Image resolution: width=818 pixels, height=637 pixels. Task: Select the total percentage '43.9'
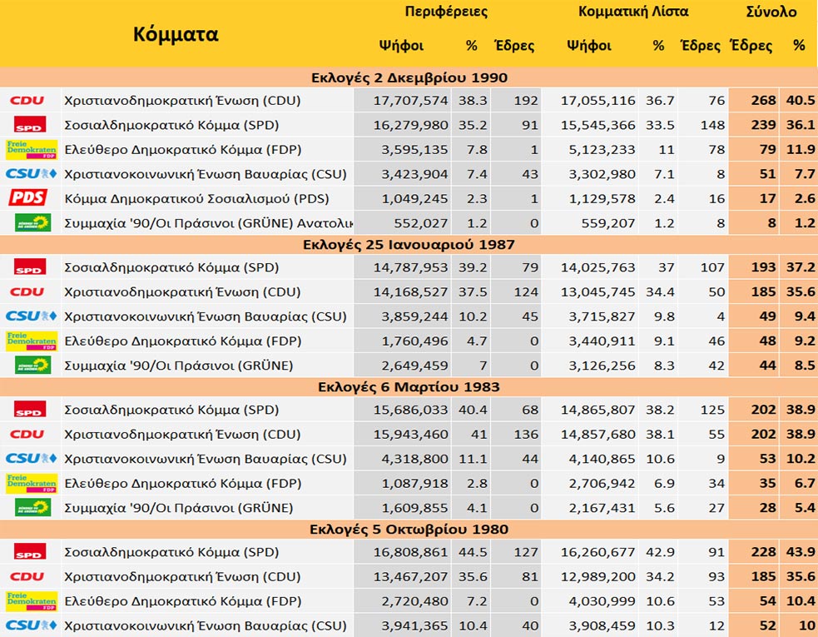point(801,552)
